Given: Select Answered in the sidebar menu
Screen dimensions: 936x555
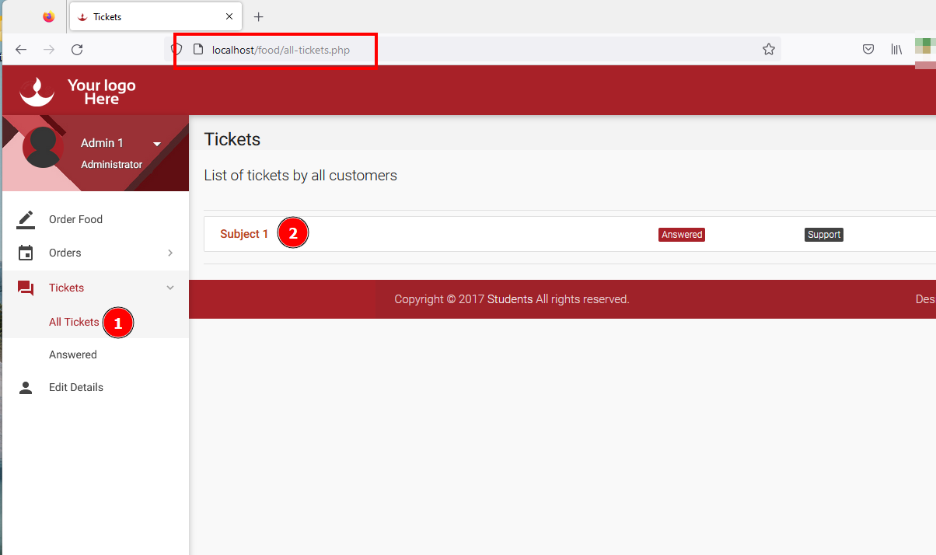Looking at the screenshot, I should (73, 354).
